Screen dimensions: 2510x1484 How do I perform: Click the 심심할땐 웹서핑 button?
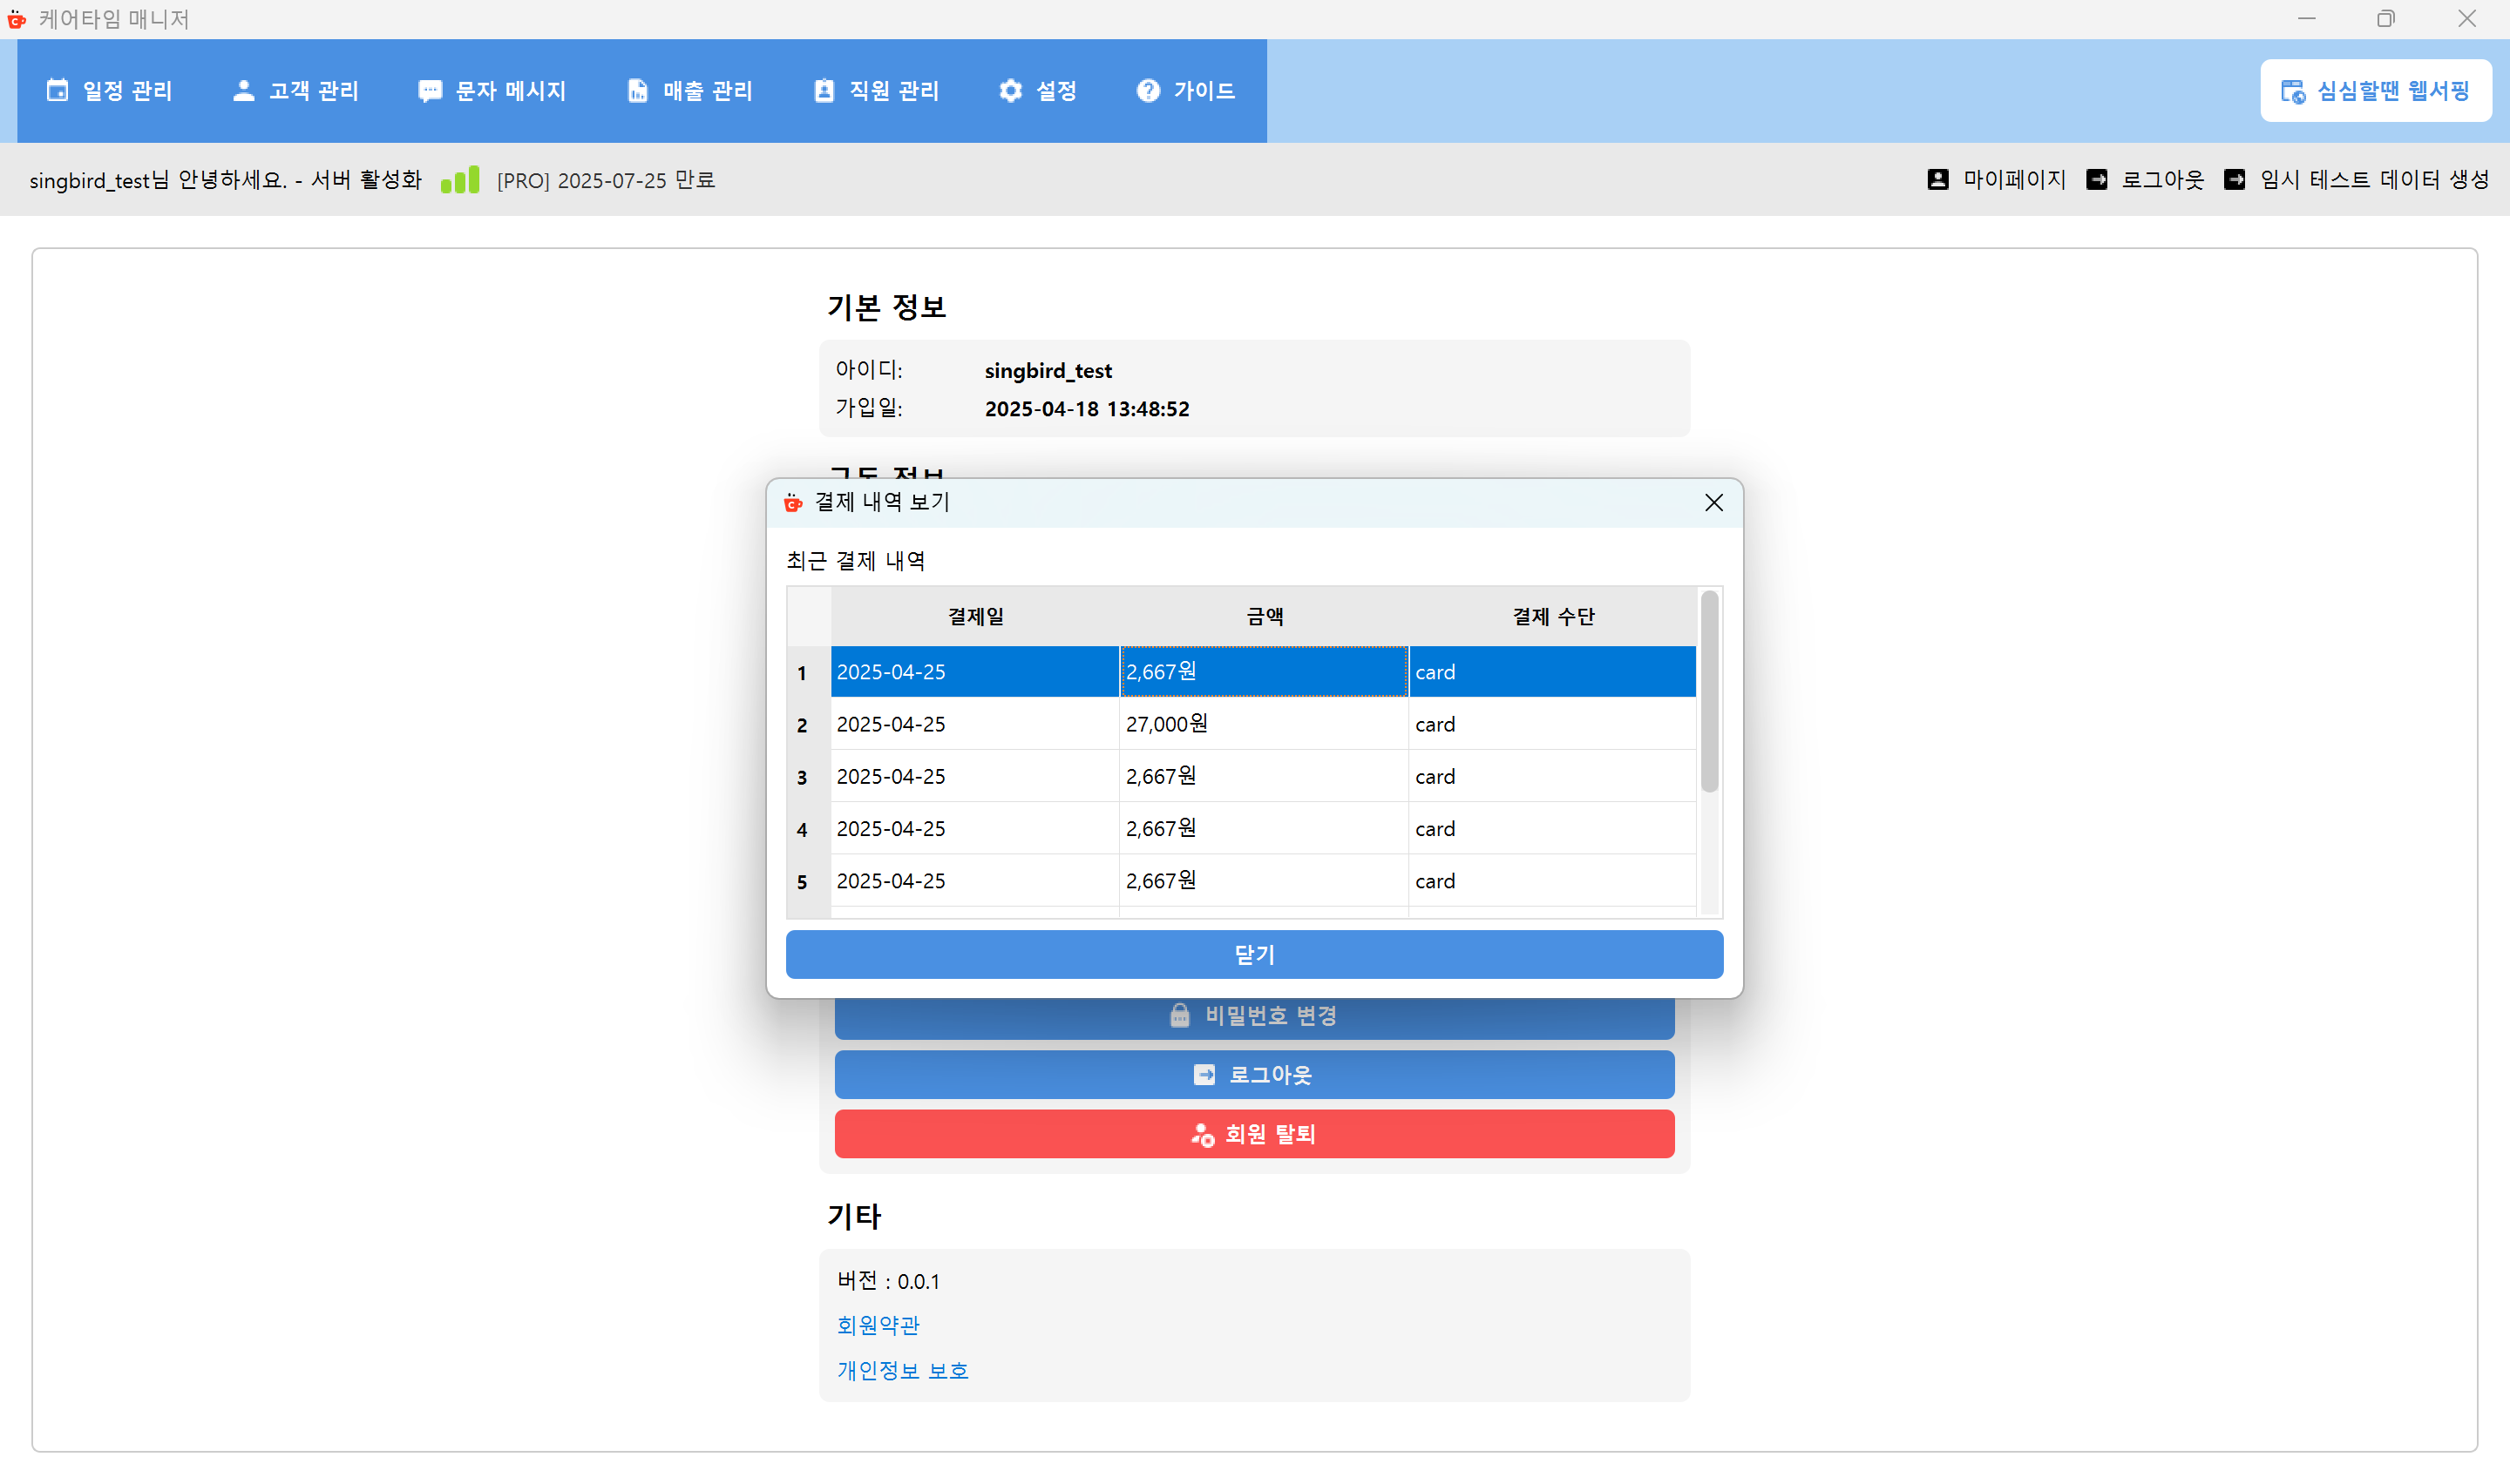2376,90
